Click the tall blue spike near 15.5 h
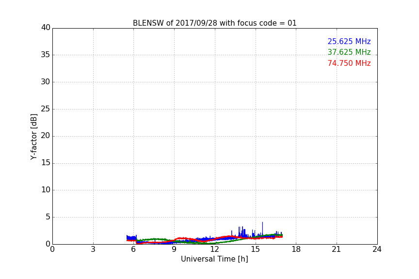This screenshot has height=279, width=419. (x=262, y=228)
